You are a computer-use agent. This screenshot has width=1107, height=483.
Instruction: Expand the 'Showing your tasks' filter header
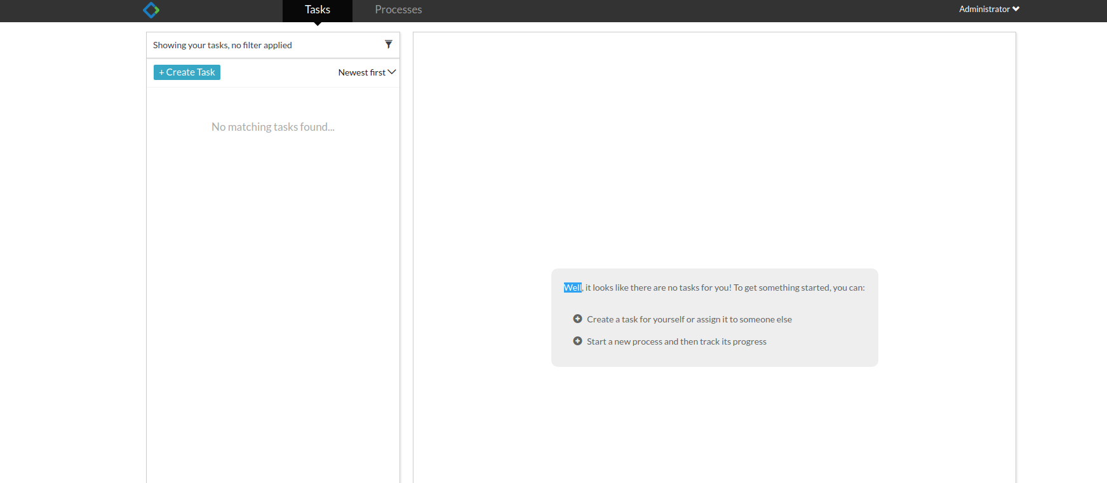[x=222, y=45]
